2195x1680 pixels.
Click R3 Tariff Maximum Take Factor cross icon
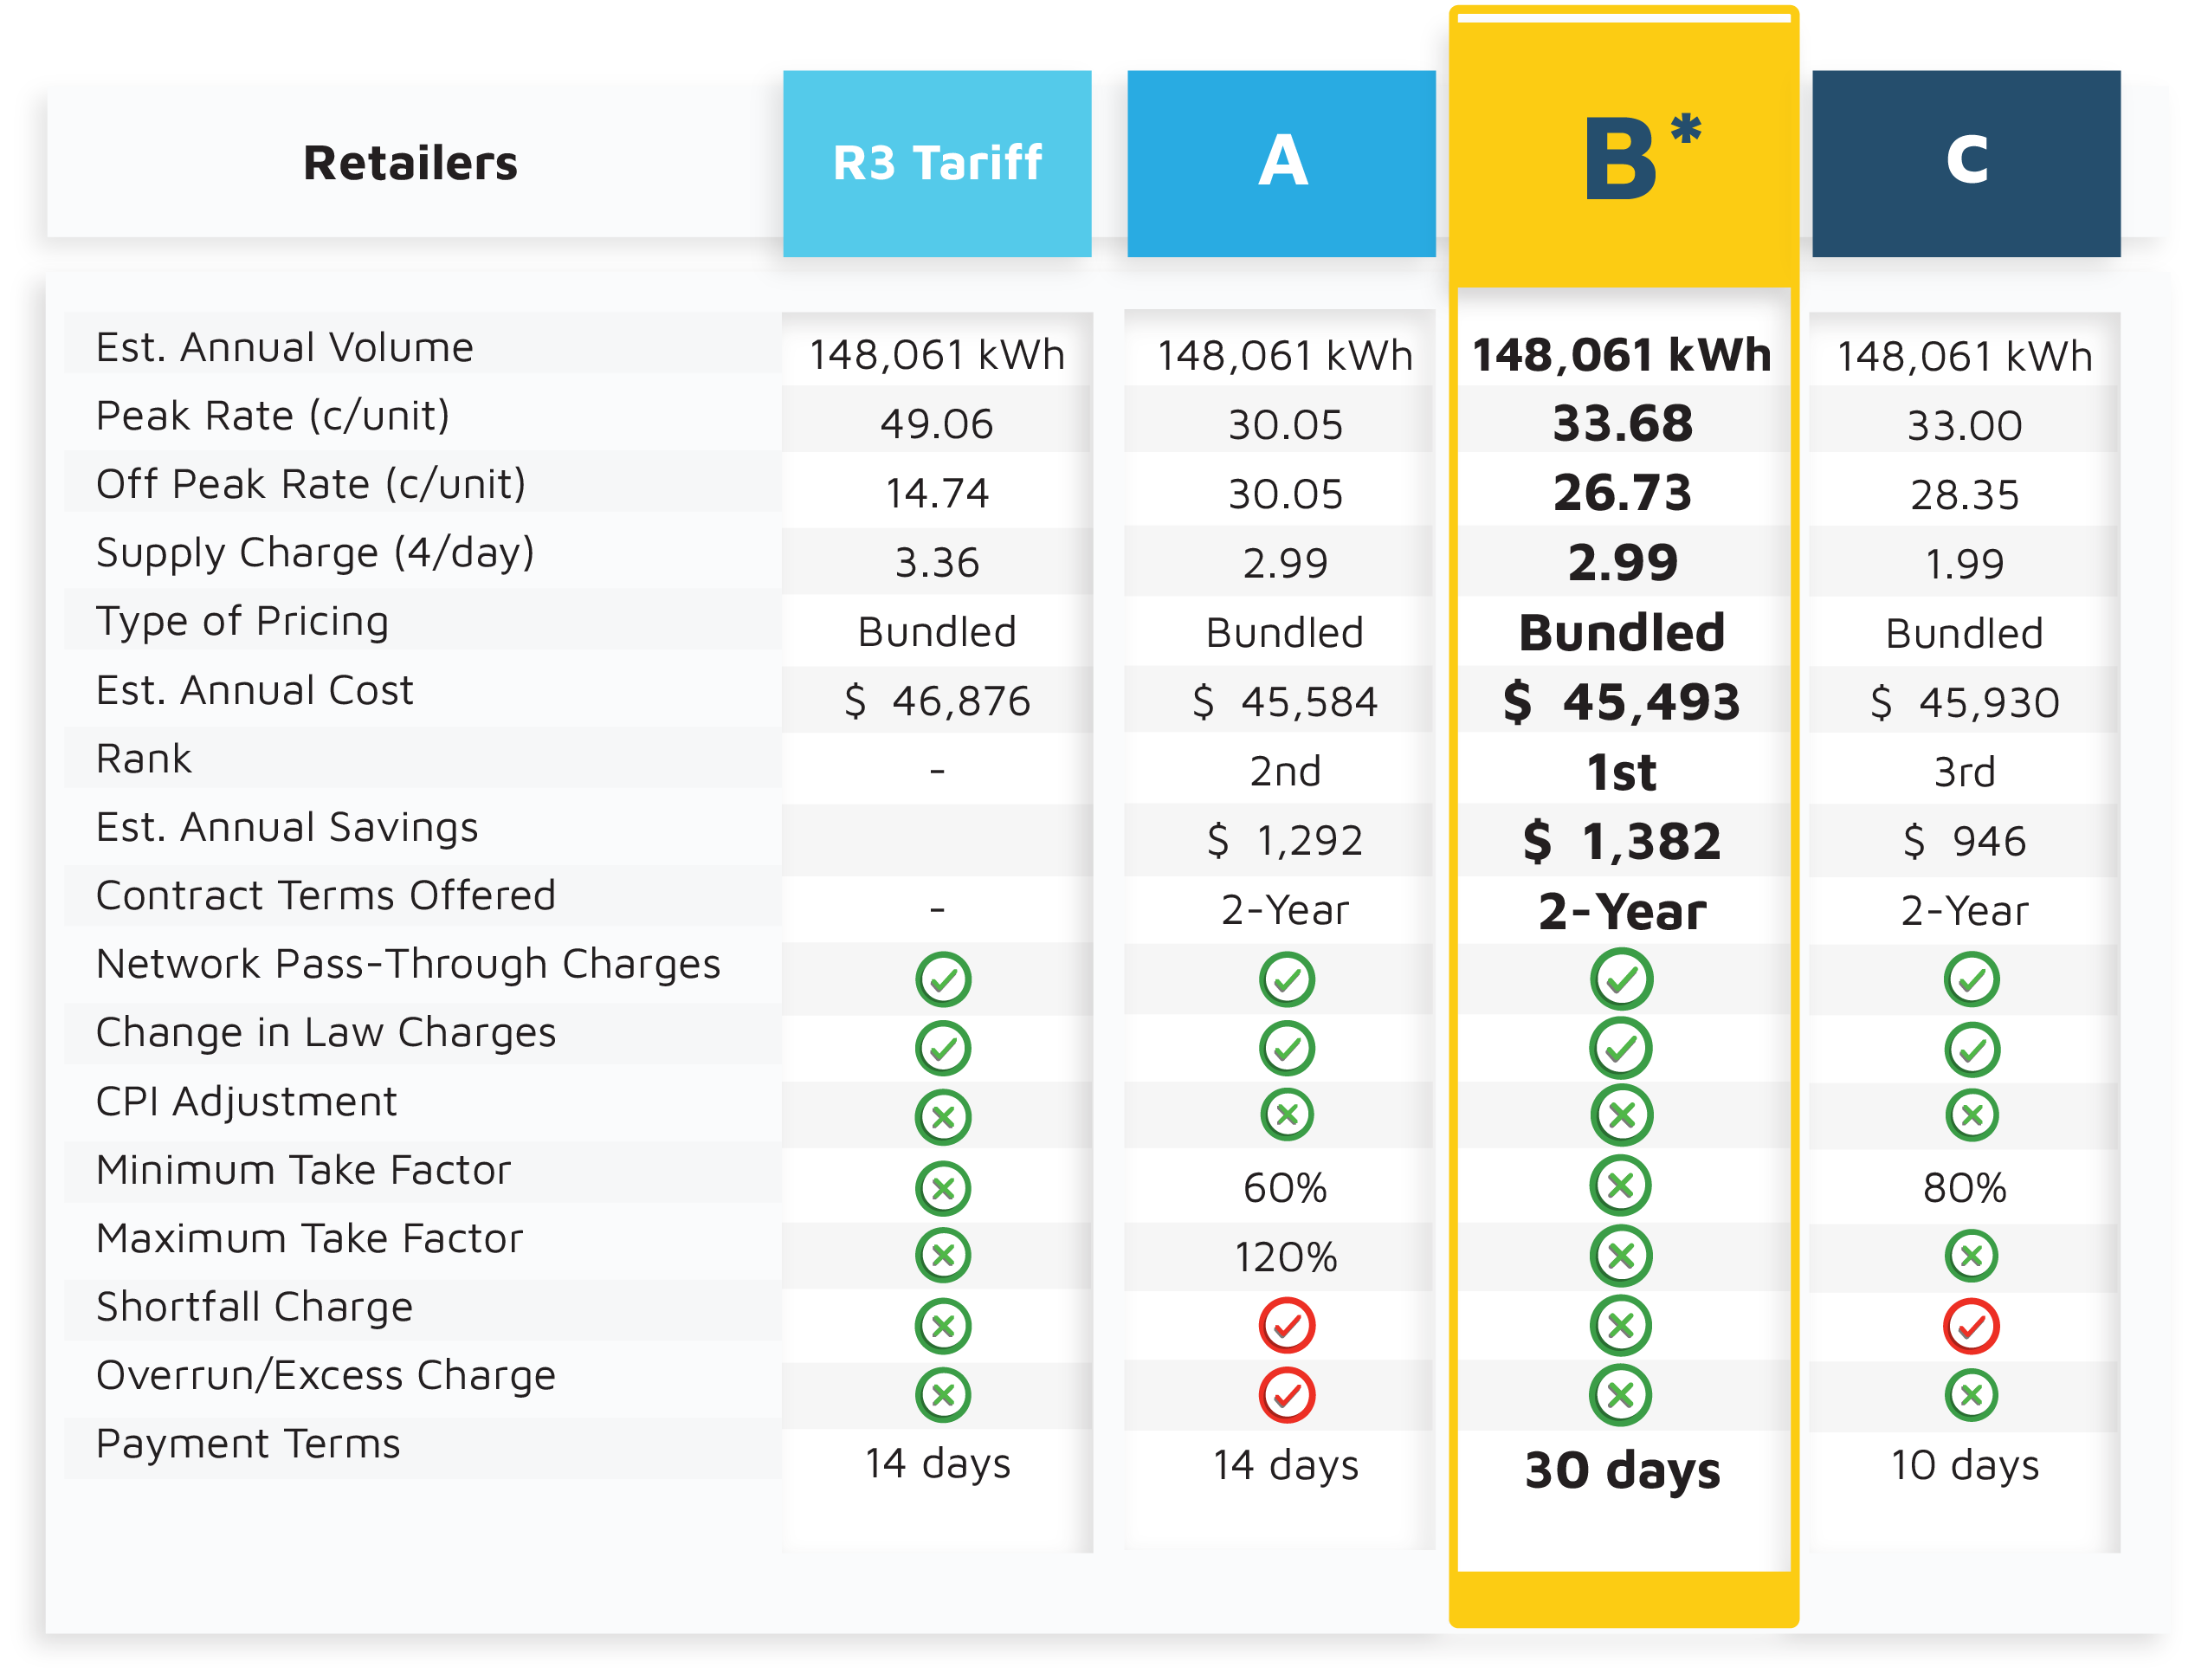tap(943, 1255)
